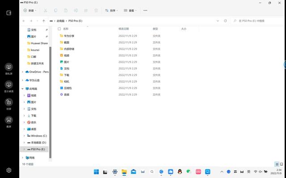Click the 锁屏 lock screen icon
Image resolution: width=286 pixels, height=178 pixels.
point(9,102)
